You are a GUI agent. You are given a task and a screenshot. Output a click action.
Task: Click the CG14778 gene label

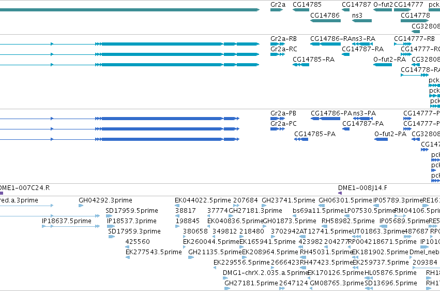point(415,15)
